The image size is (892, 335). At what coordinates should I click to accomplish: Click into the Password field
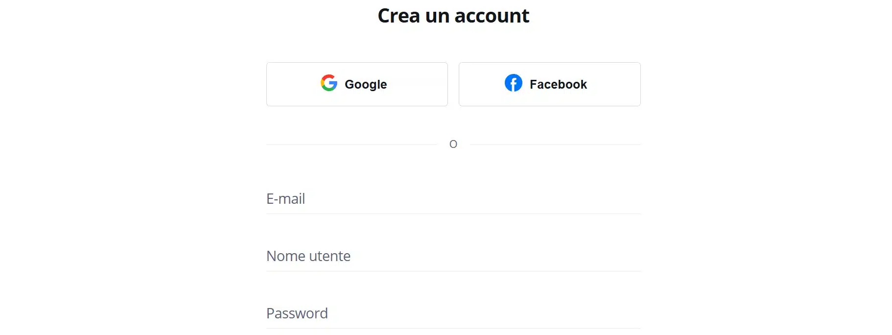point(453,313)
